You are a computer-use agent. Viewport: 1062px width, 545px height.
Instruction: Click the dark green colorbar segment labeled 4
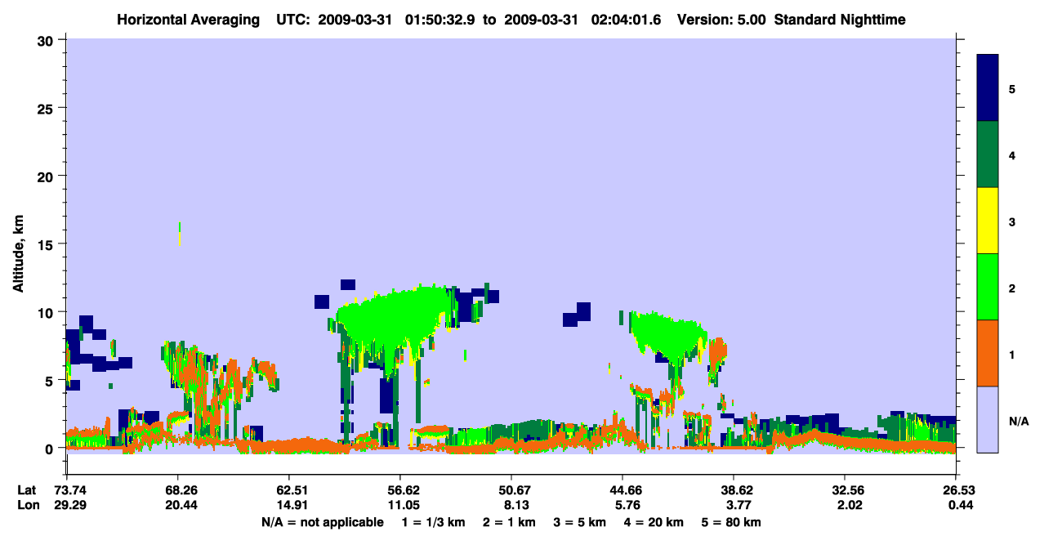[988, 154]
